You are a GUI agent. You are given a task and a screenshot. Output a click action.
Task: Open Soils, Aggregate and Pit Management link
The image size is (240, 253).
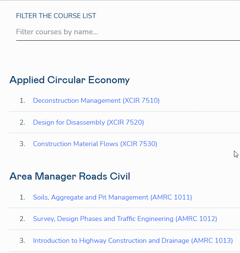point(112,197)
